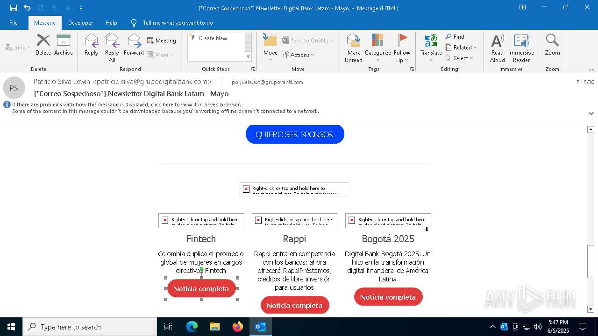
Task: Open the Select dropdown
Action: coord(460,58)
